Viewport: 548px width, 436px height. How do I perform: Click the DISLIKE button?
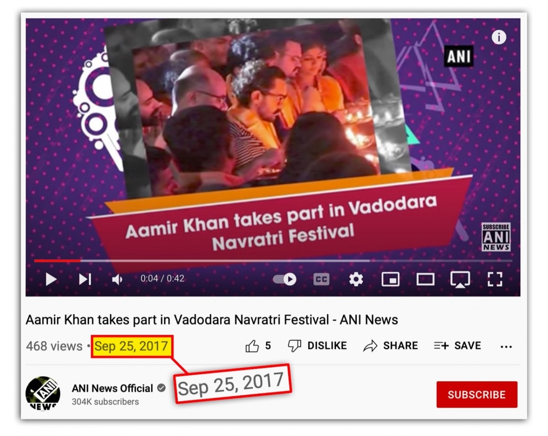[x=317, y=346]
